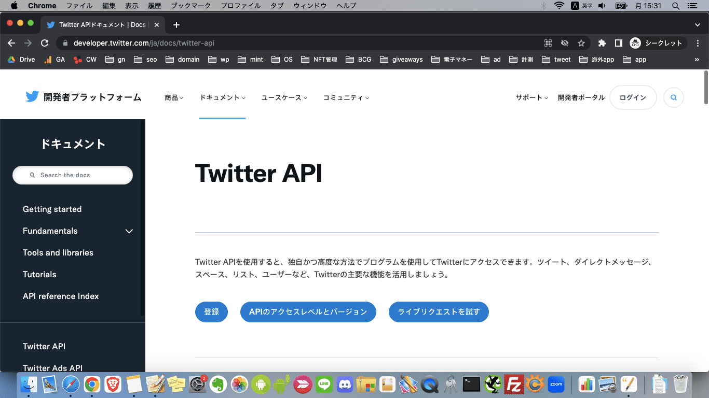Click the APIのアクセスレベルとバージョン button
The width and height of the screenshot is (709, 398).
point(308,312)
